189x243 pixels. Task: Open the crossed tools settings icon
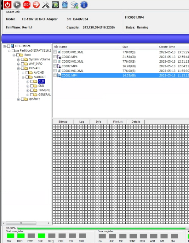point(46,5)
